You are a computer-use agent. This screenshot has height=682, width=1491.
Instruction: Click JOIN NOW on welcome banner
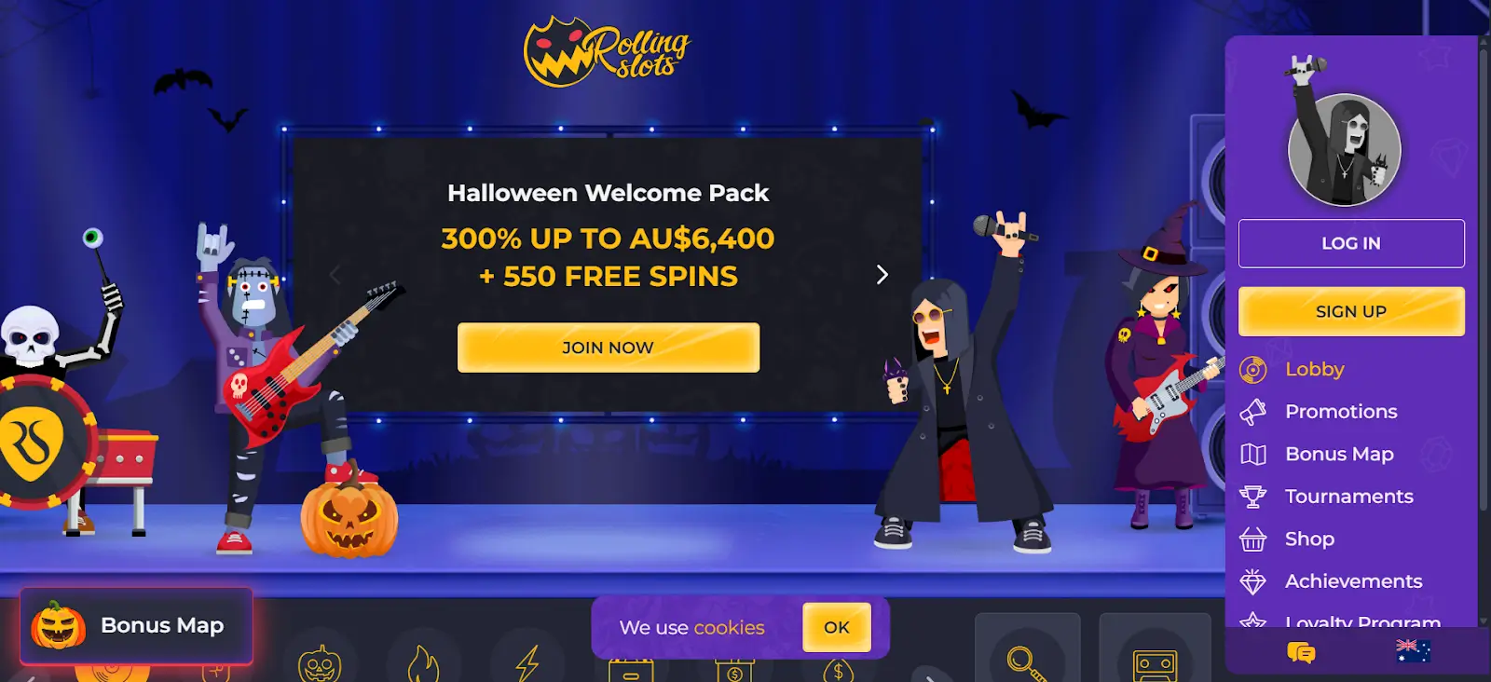609,348
